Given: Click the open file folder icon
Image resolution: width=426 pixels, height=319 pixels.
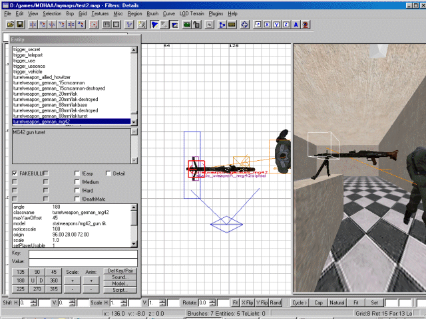Looking at the screenshot, I should 11,25.
